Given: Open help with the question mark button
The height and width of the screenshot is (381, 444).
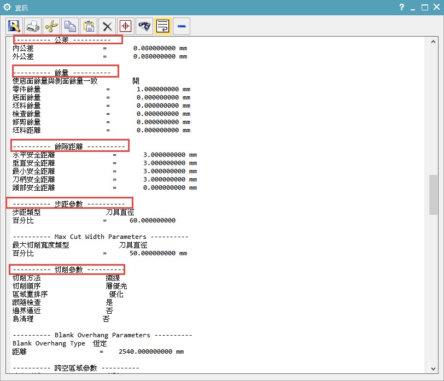Looking at the screenshot, I should click(401, 7).
